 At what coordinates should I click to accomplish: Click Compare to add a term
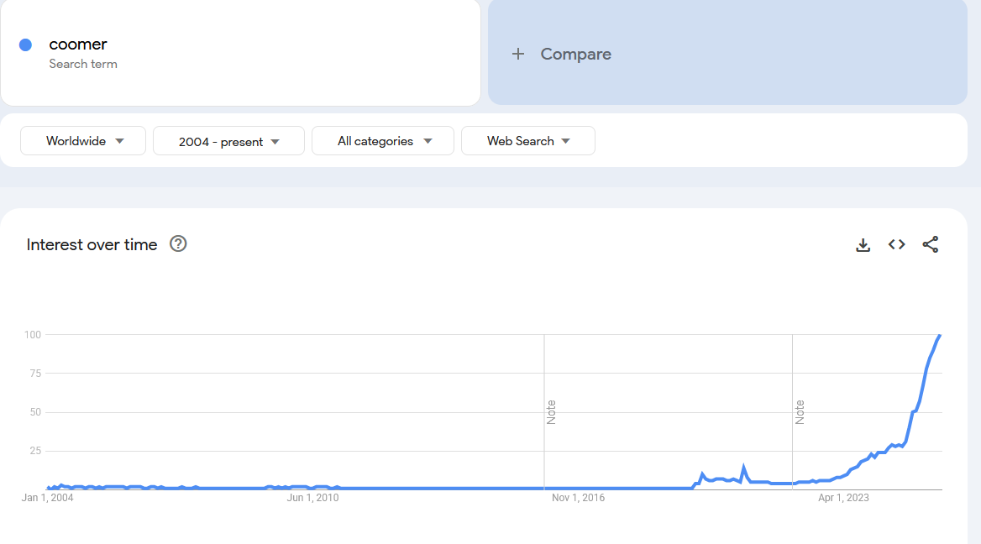pyautogui.click(x=575, y=55)
